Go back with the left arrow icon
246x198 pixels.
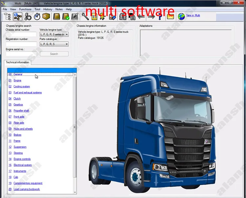(141, 16)
